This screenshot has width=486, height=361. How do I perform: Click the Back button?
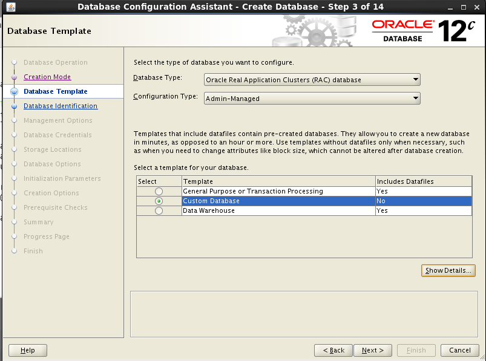click(x=333, y=350)
